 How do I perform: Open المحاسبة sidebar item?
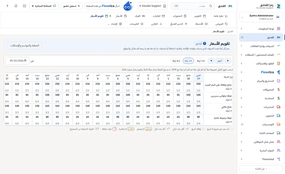[261, 98]
